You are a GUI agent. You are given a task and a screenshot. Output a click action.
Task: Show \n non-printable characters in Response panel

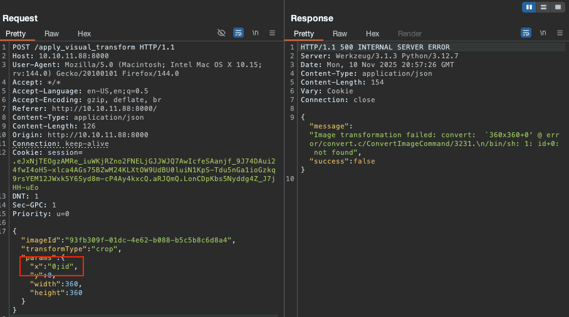pos(543,33)
